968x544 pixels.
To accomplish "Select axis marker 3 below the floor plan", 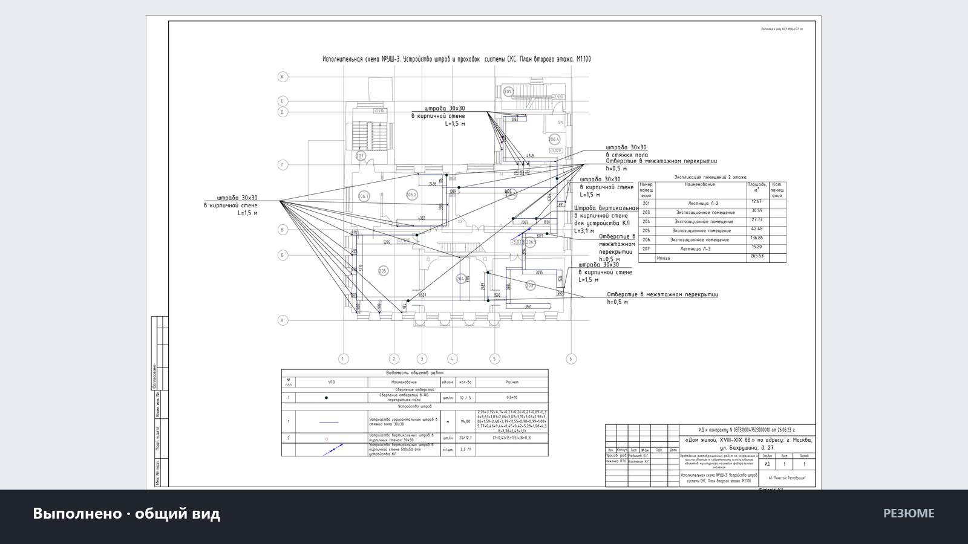I will pos(422,359).
